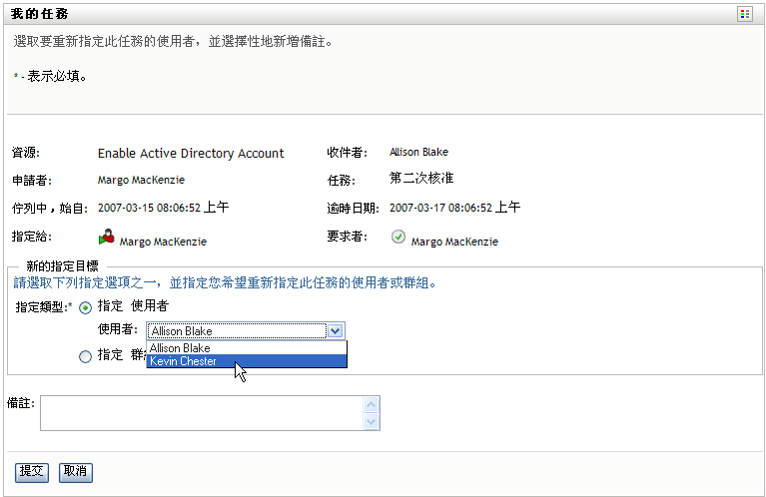Image resolution: width=766 pixels, height=497 pixels.
Task: Click the Margo MacKenzie name next to 指定給
Action: click(163, 242)
